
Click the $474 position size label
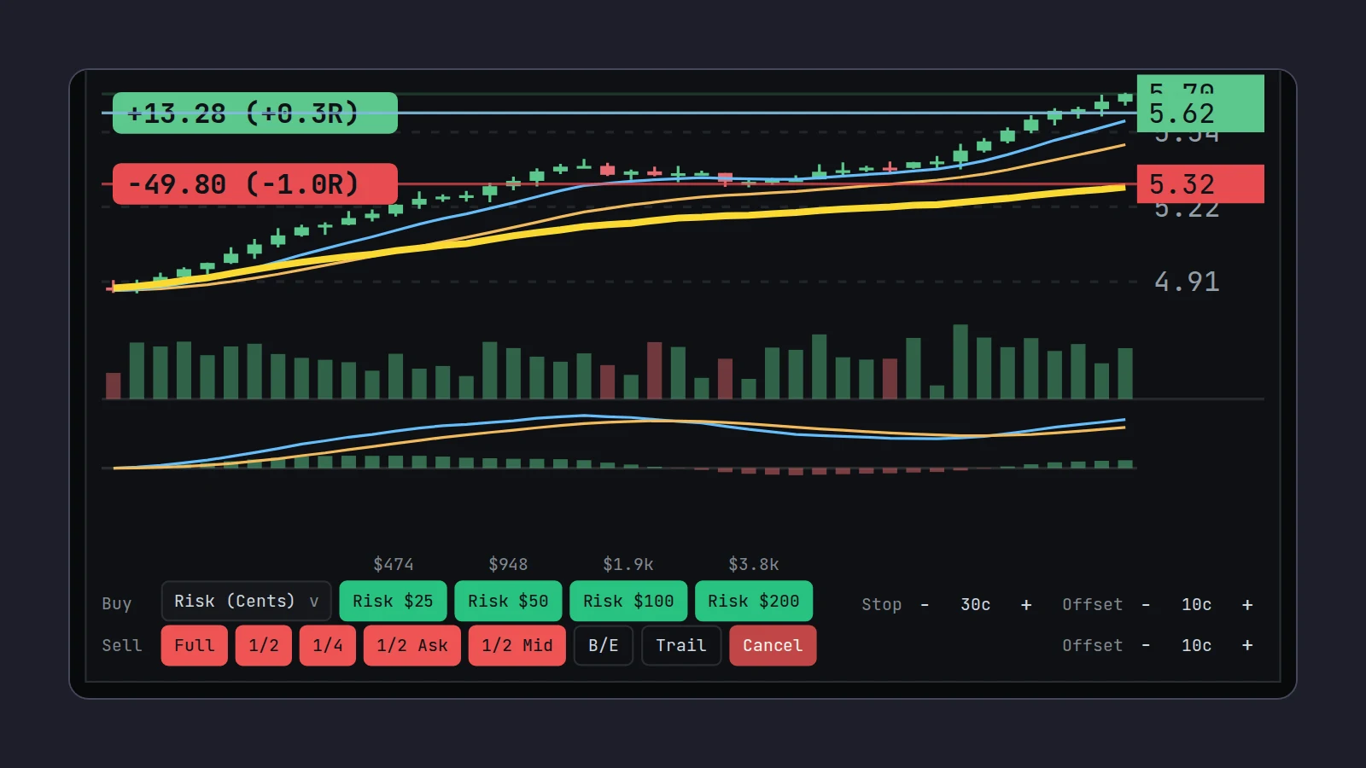point(394,564)
